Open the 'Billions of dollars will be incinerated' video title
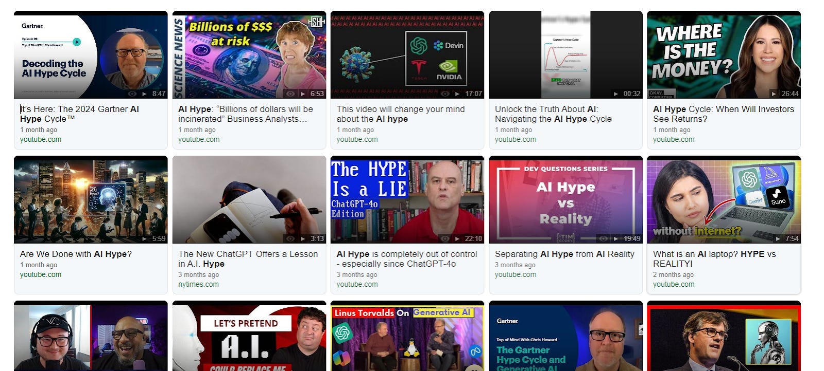 (246, 114)
